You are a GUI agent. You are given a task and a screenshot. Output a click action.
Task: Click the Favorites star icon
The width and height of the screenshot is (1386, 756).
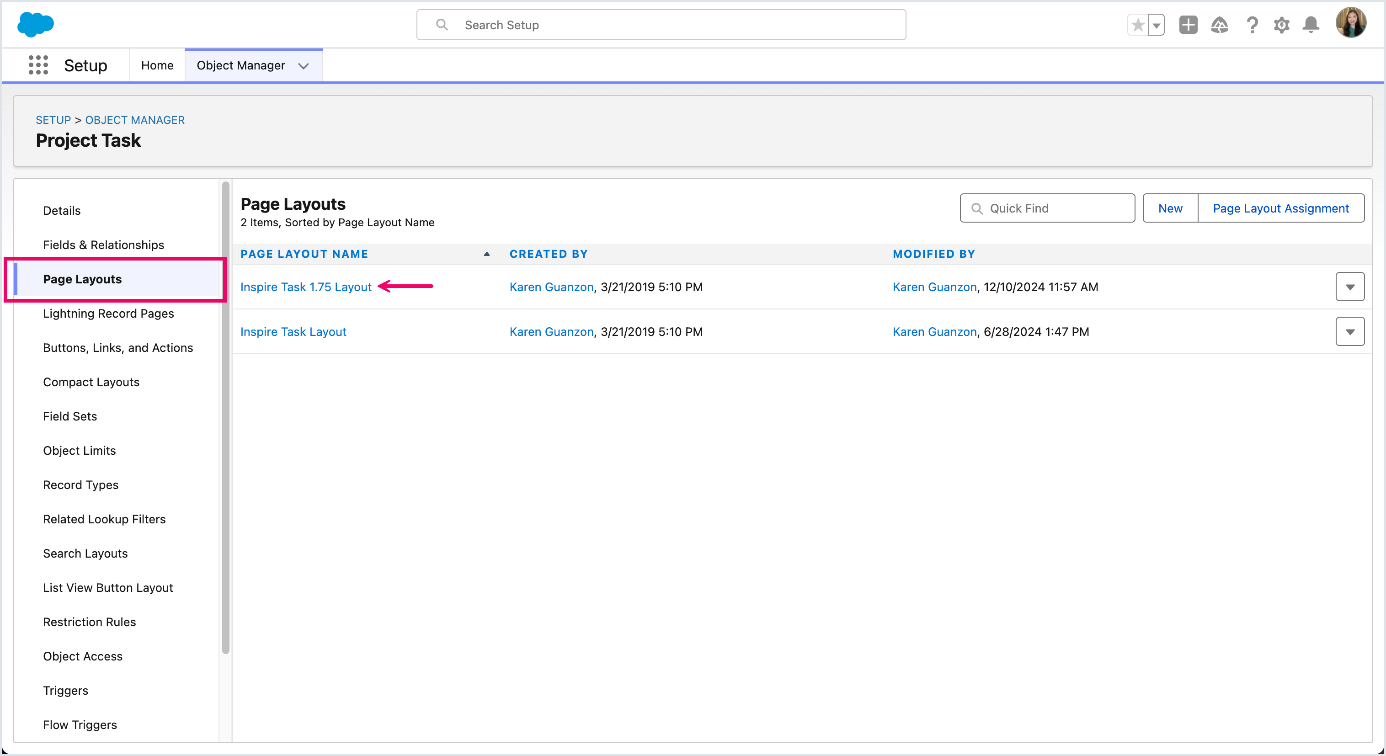point(1137,25)
